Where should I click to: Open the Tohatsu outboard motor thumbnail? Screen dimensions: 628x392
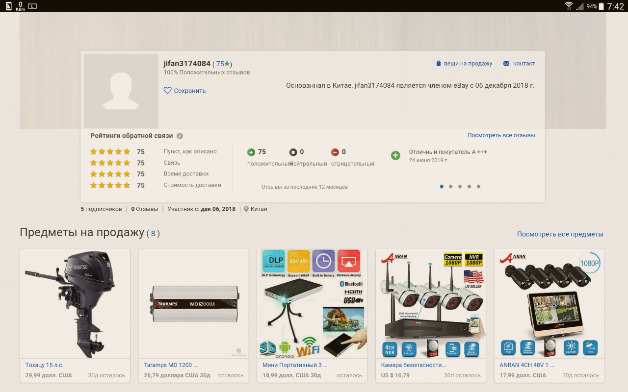click(75, 303)
